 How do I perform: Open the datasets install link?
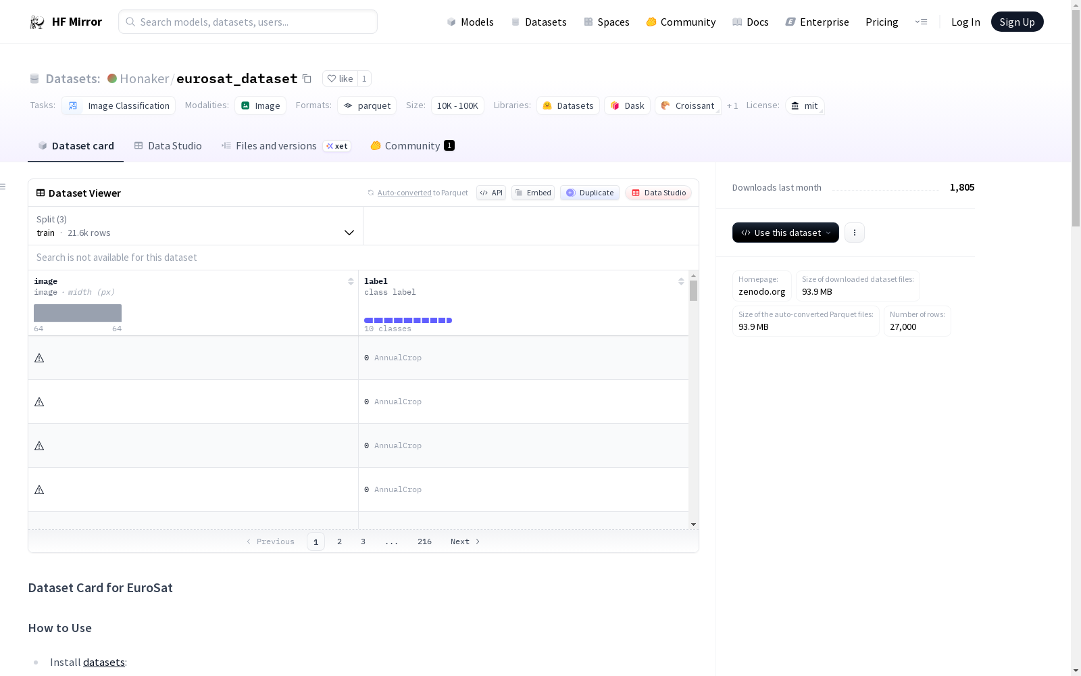104,662
